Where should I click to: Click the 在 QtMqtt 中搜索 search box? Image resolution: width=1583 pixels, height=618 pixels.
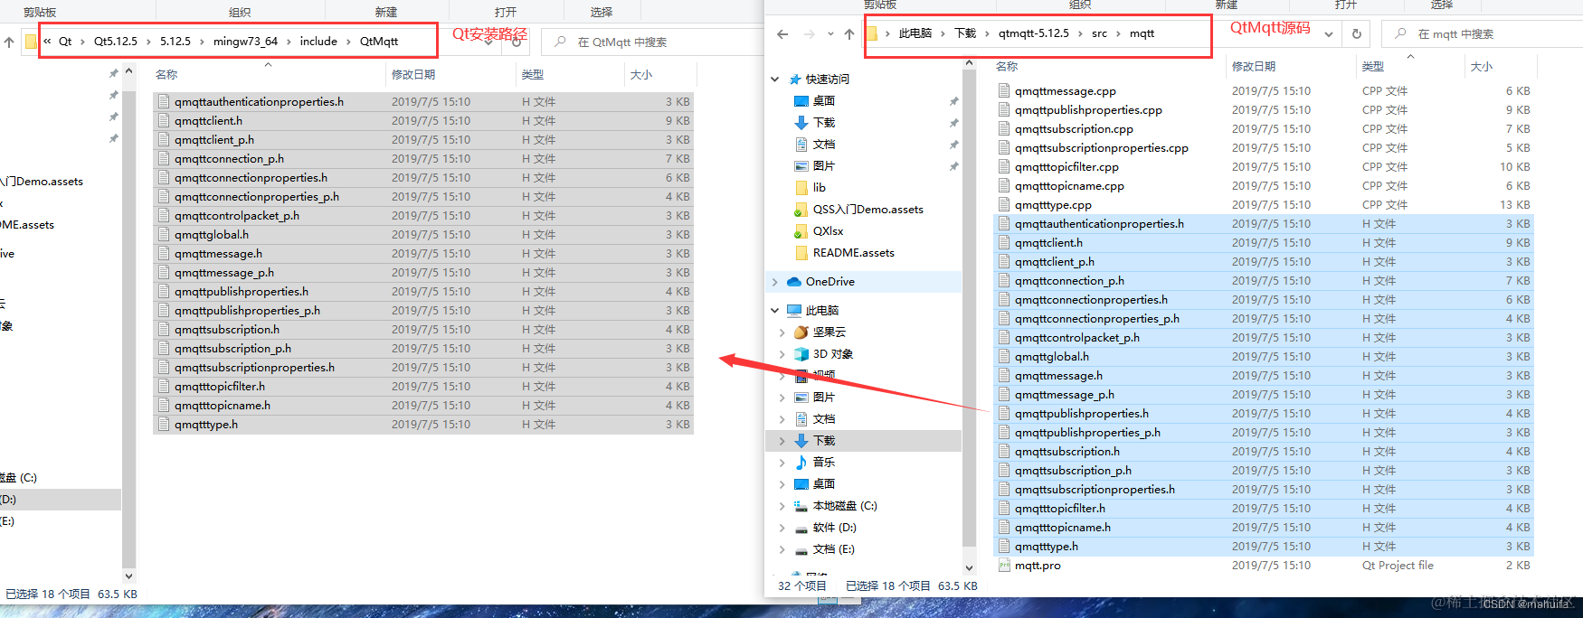pos(651,42)
